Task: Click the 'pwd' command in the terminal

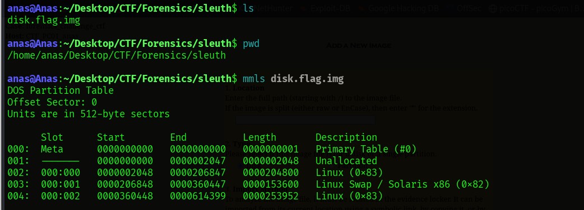Action: 251,44
